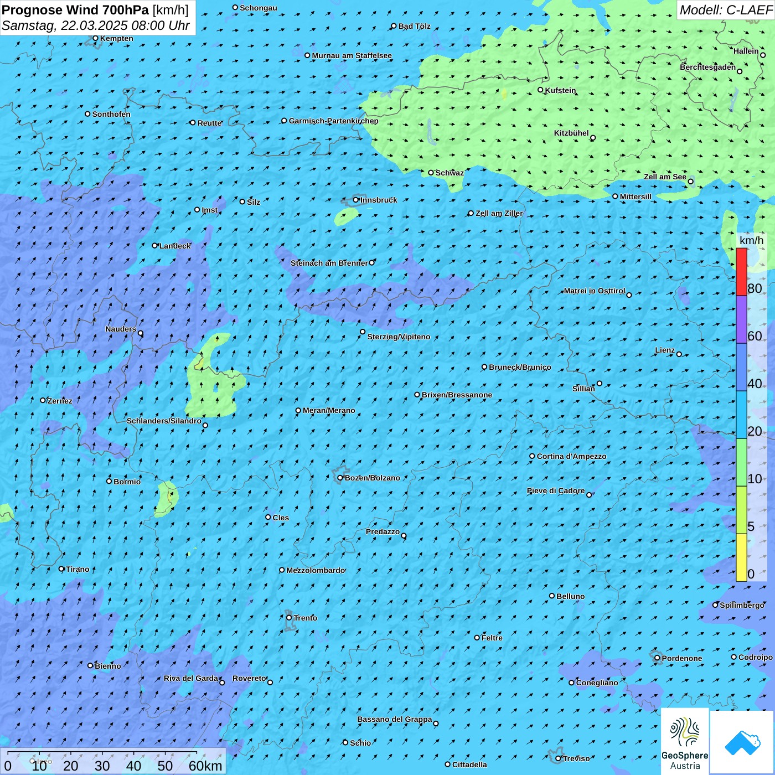Click the Murnau am Staffelsee label
Viewport: 775px width, 775px height.
tap(352, 55)
